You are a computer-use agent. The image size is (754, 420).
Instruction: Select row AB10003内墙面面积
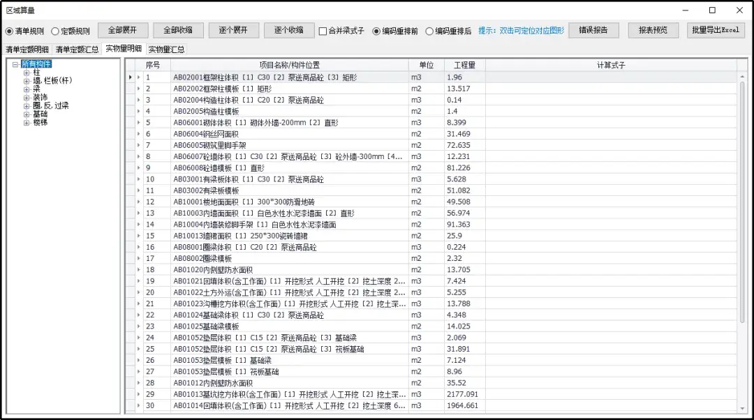436,213
